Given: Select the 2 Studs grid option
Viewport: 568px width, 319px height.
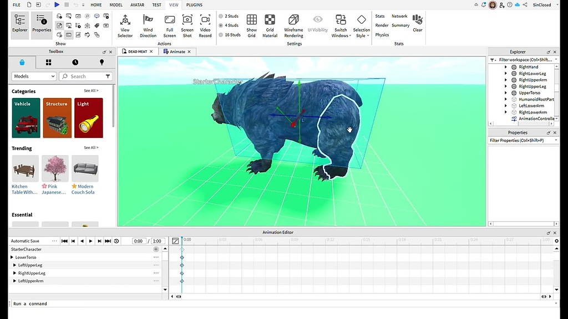Looking at the screenshot, I should click(x=229, y=16).
